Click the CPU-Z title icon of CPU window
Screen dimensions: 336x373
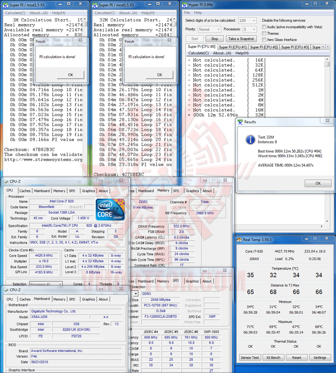click(6, 181)
